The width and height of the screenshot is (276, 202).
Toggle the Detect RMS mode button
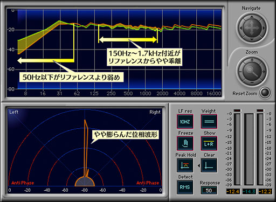click(185, 187)
